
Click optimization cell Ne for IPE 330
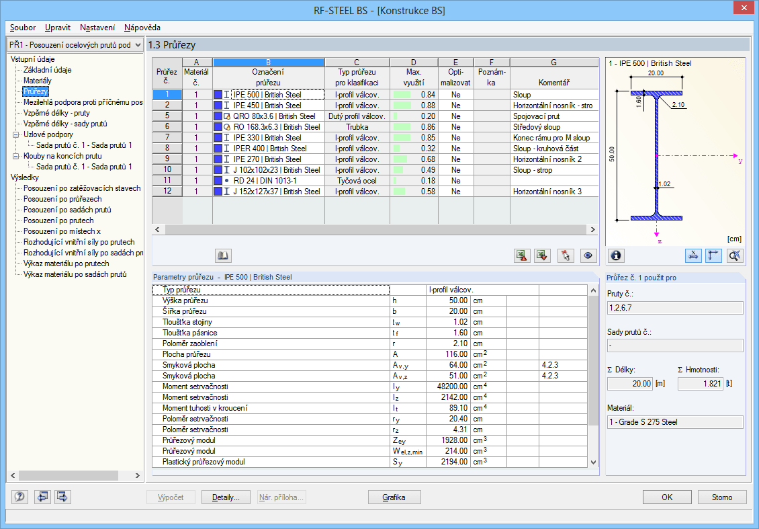(x=455, y=138)
